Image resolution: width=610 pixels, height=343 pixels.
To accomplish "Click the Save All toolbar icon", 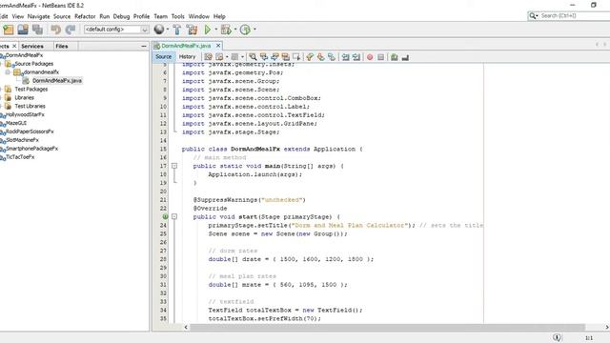I will pyautogui.click(x=37, y=30).
